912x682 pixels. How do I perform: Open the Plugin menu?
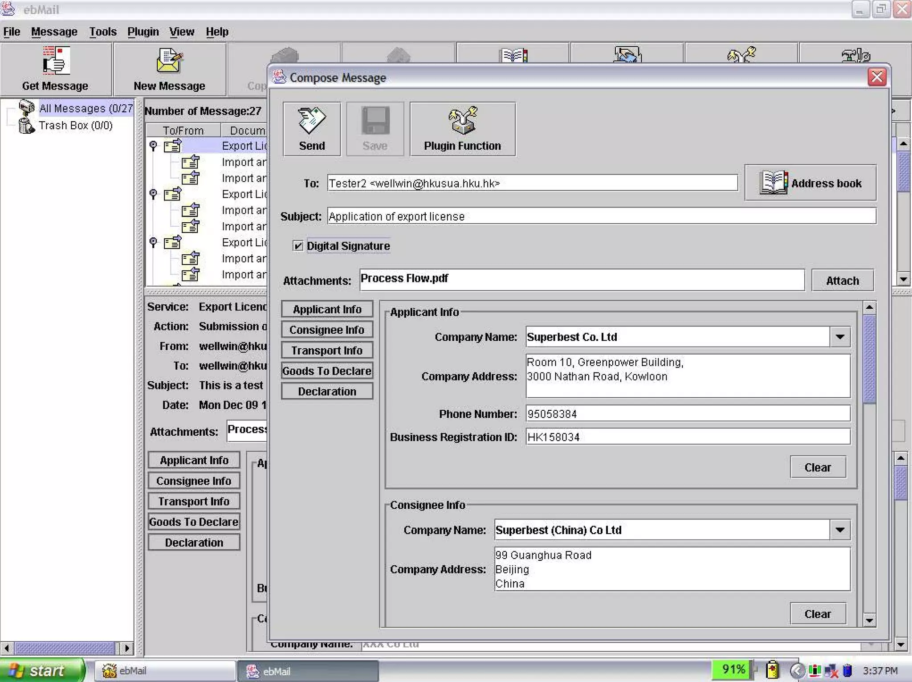[x=143, y=32]
